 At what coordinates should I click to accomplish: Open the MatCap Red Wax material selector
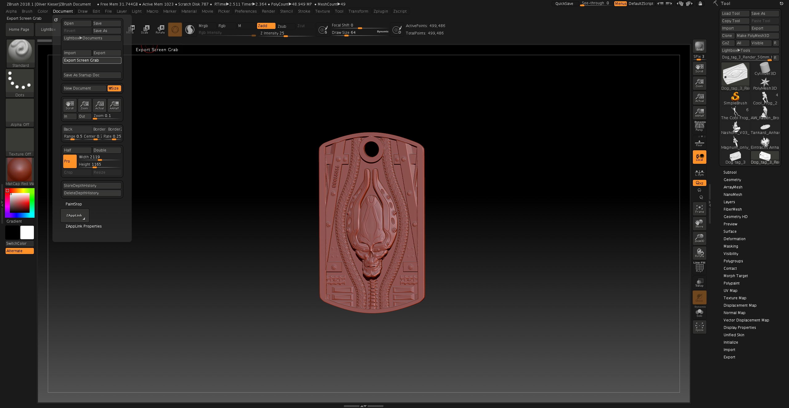[x=20, y=172]
